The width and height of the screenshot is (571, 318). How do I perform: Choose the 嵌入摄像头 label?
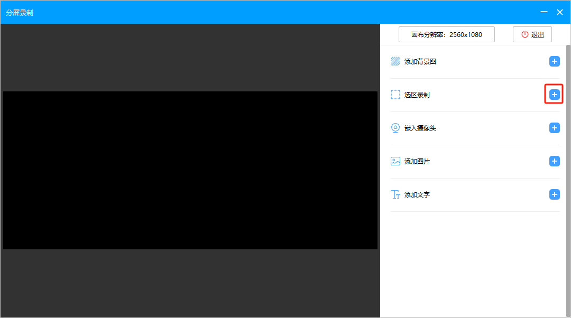pos(420,128)
